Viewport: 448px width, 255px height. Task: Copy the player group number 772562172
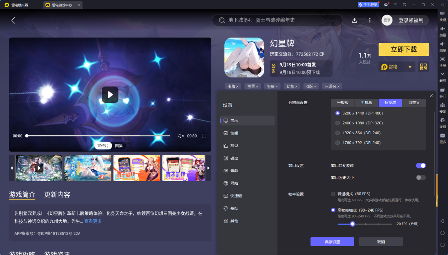322,54
